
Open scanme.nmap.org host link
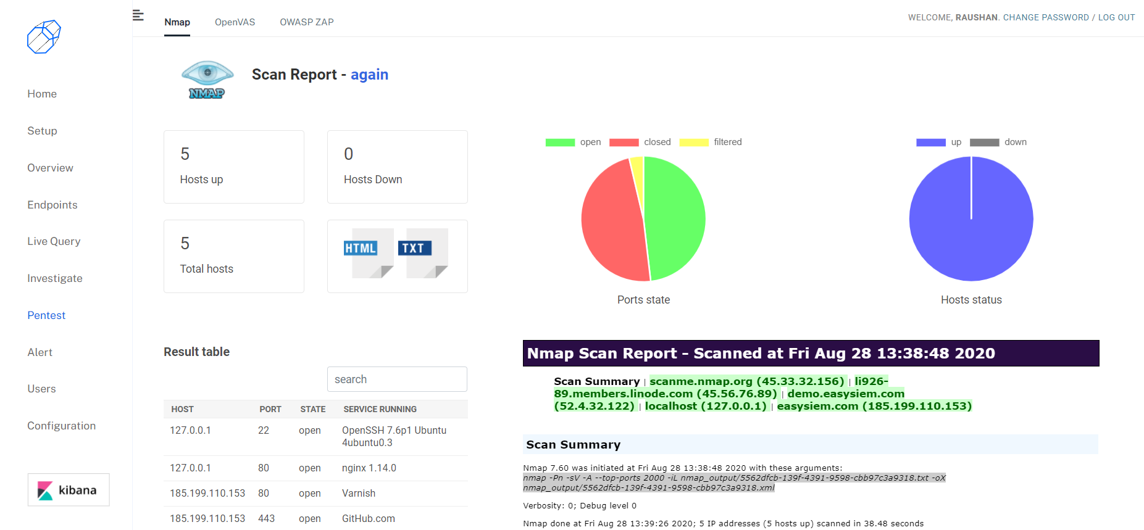[x=747, y=381]
